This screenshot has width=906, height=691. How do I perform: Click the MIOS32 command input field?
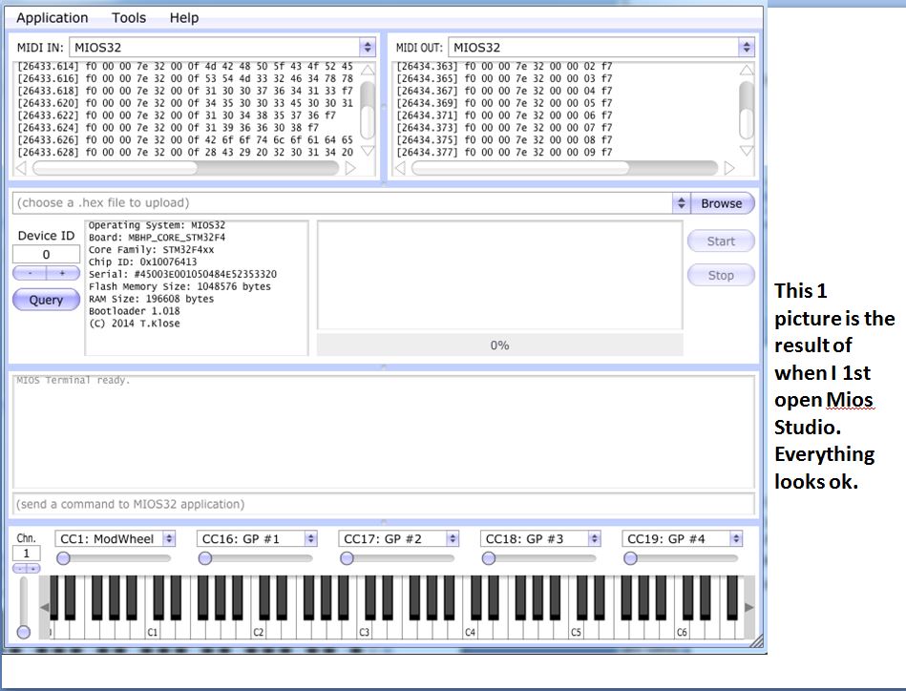click(382, 504)
